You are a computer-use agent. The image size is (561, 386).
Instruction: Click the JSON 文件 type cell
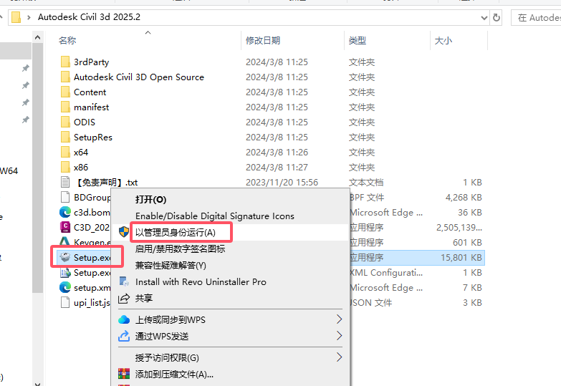[370, 302]
